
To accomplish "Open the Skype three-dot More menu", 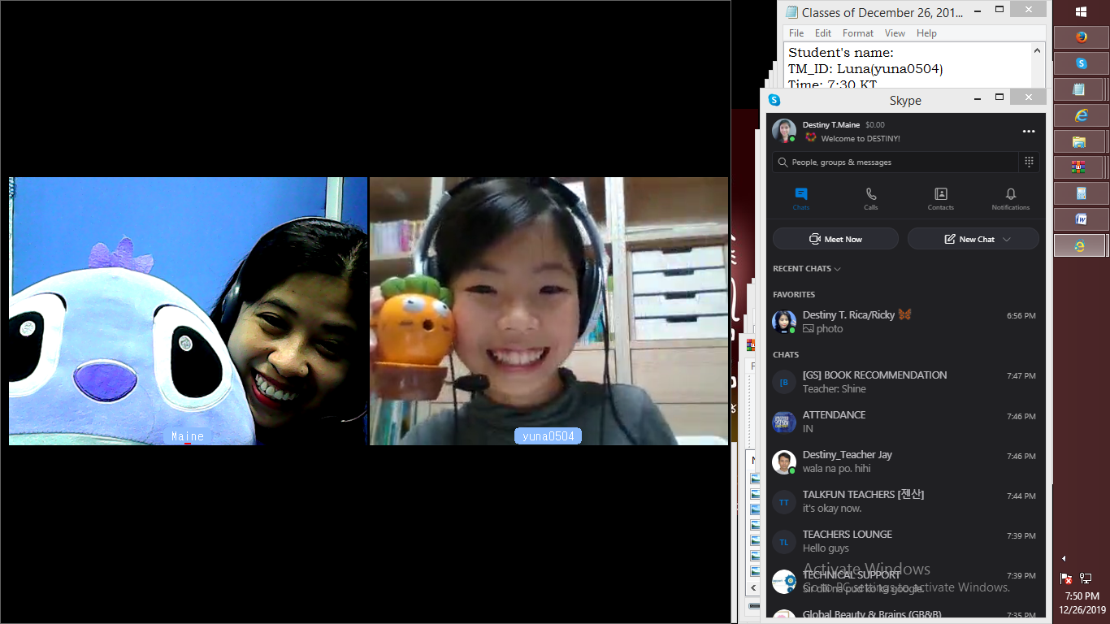I will 1029,132.
